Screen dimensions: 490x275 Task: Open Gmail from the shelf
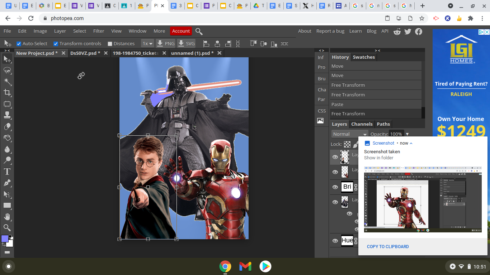pos(245,266)
